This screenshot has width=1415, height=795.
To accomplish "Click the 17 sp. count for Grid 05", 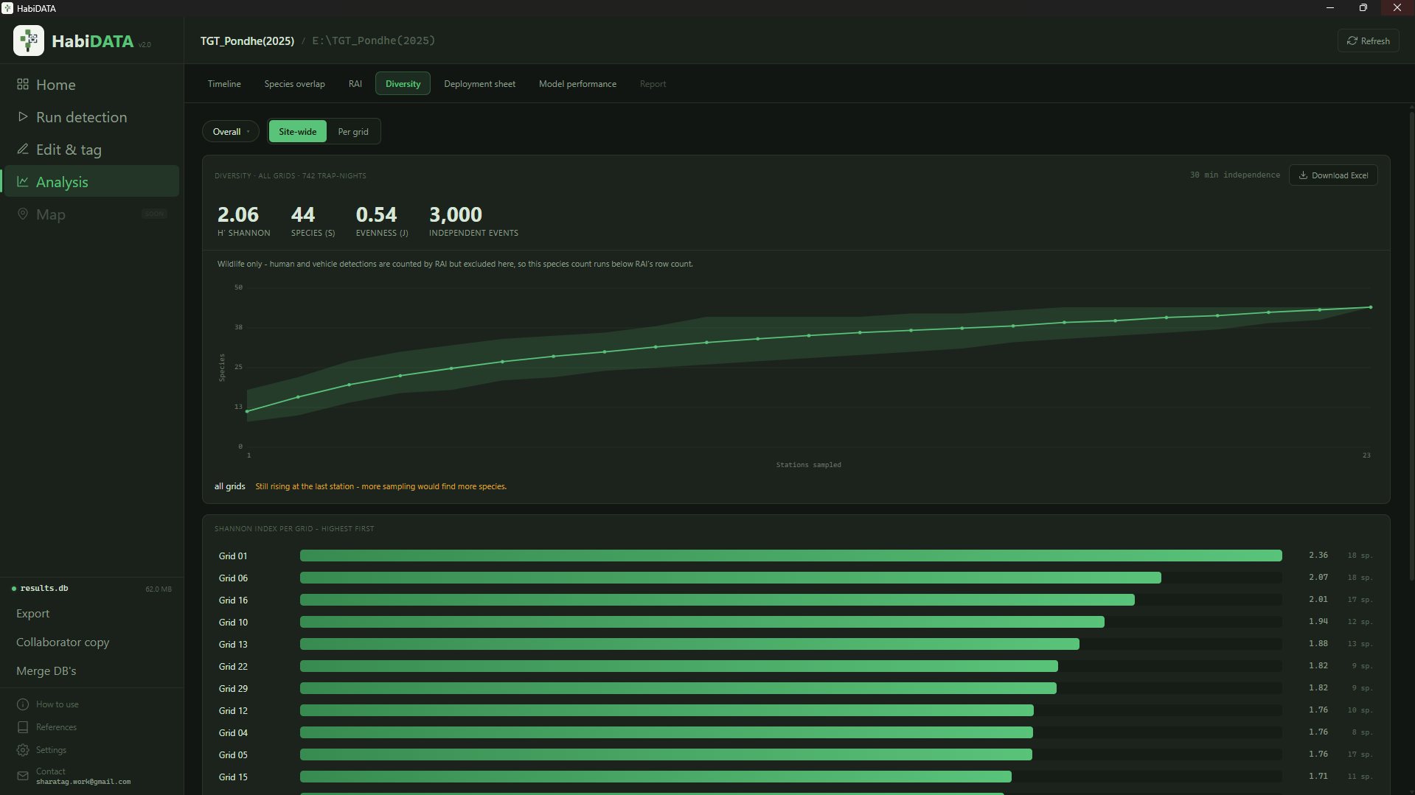I will (1359, 754).
